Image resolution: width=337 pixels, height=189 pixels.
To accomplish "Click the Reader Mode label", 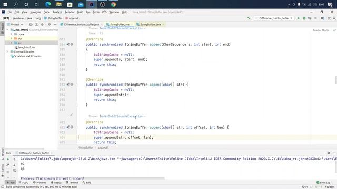I will 321,30.
